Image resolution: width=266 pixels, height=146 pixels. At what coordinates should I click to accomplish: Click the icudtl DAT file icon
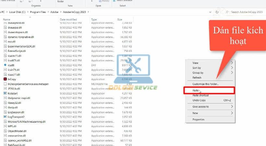pyautogui.click(x=5, y=65)
